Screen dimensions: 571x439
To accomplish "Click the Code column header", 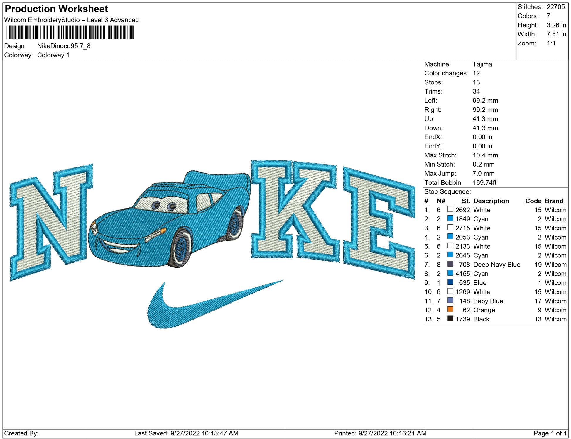I will coord(533,201).
